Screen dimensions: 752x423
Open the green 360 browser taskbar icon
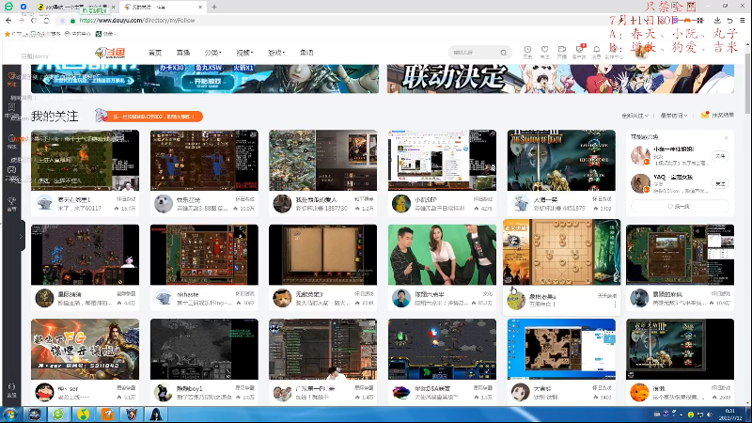coord(58,415)
